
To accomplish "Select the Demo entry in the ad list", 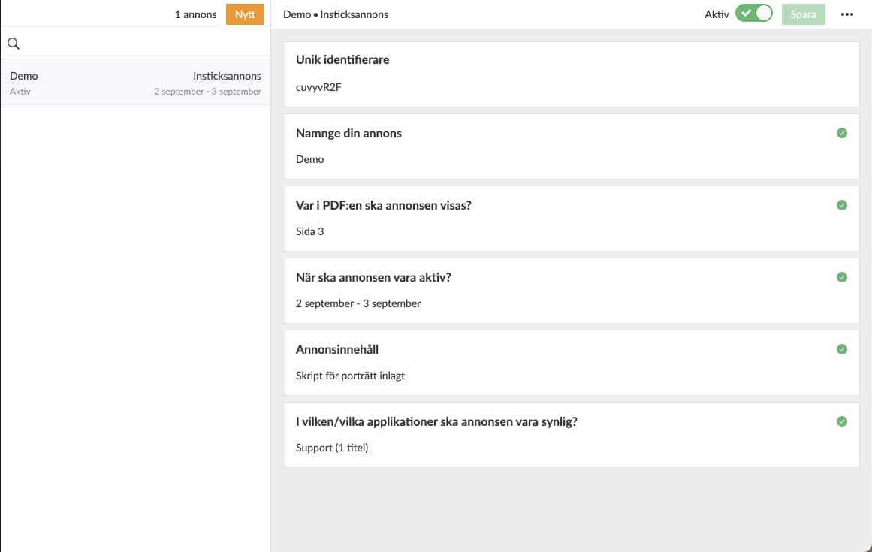I will click(x=135, y=83).
